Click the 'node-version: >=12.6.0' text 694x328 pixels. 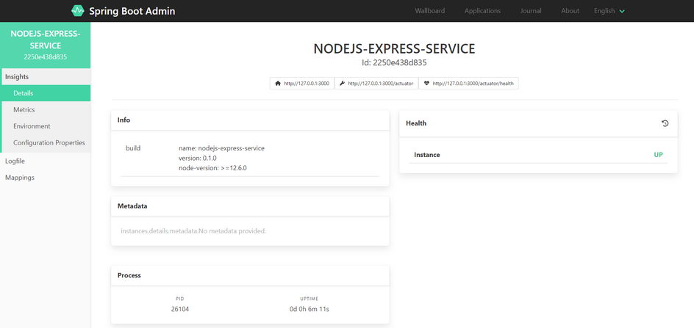pyautogui.click(x=213, y=167)
